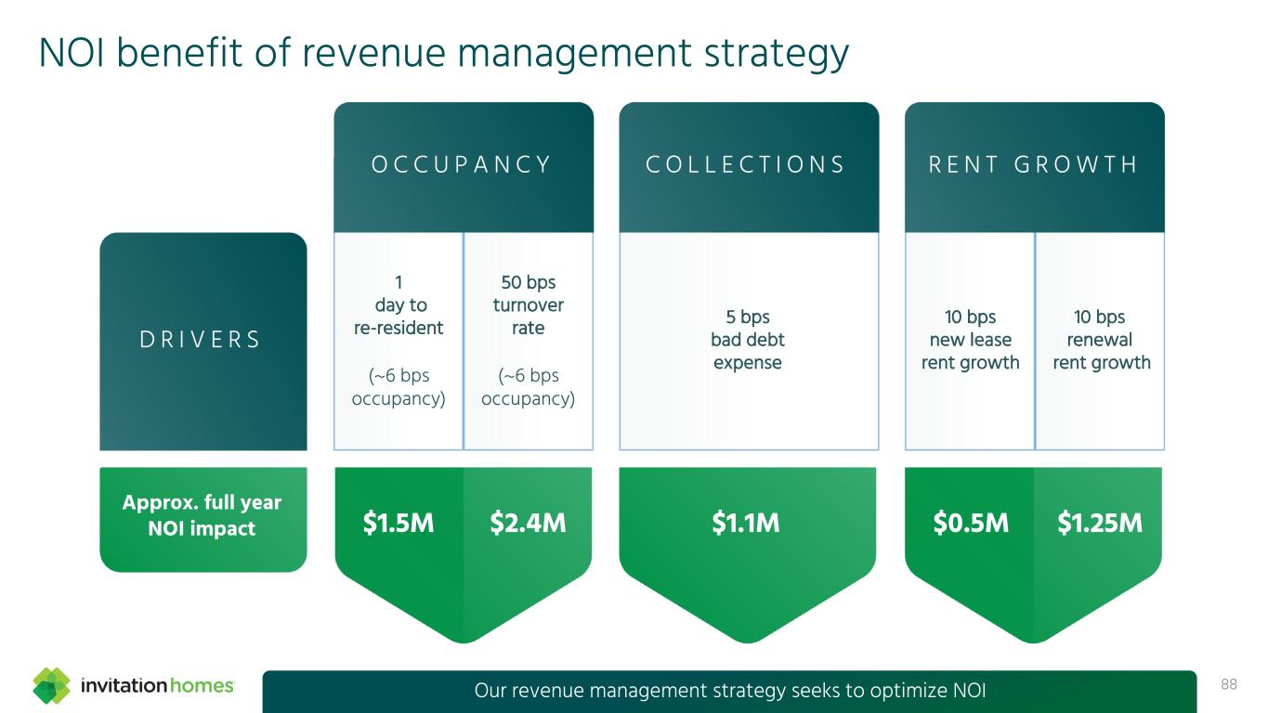Click the Invitation Homes logo icon
The width and height of the screenshot is (1268, 713).
pyautogui.click(x=51, y=686)
